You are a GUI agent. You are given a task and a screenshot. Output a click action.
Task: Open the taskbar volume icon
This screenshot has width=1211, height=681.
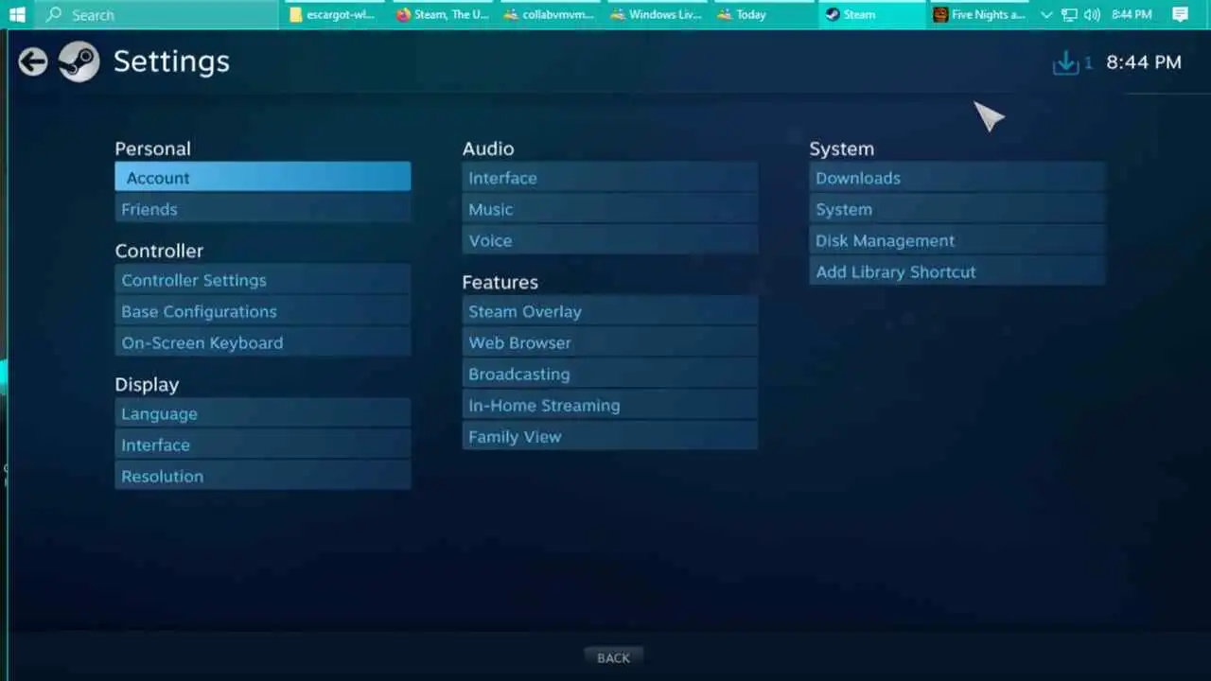pyautogui.click(x=1093, y=14)
